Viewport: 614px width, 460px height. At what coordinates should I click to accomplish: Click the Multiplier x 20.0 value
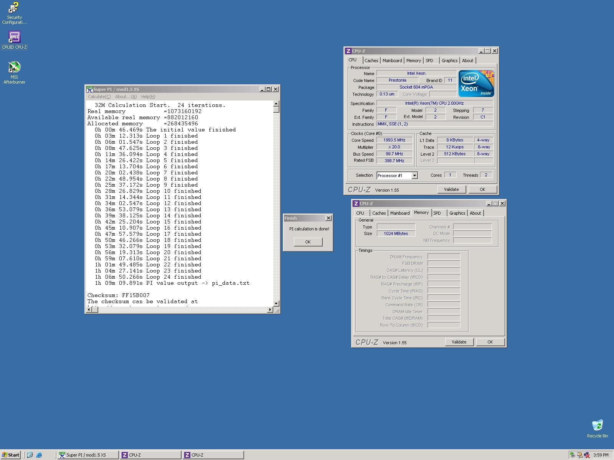(394, 147)
